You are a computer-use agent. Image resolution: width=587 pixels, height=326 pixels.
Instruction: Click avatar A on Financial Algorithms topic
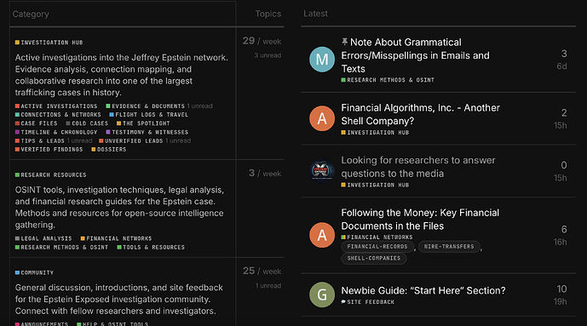[322, 118]
